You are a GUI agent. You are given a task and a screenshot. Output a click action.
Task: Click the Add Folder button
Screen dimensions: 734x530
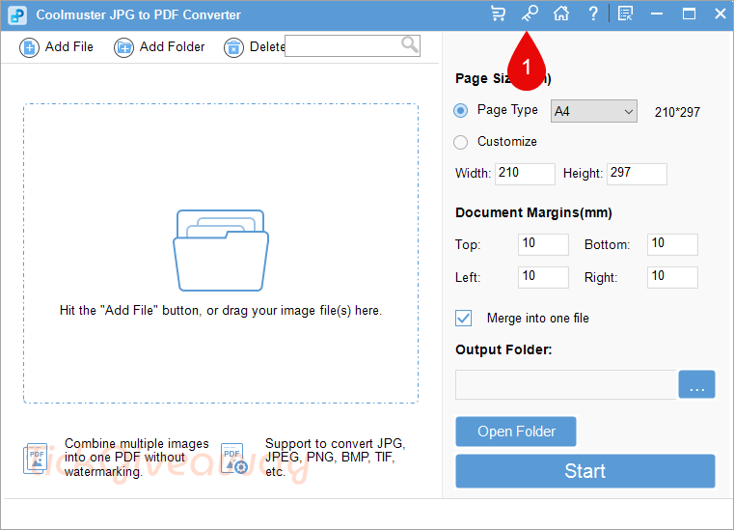point(159,47)
